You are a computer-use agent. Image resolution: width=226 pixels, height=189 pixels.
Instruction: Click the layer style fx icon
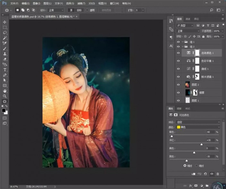[191, 185]
